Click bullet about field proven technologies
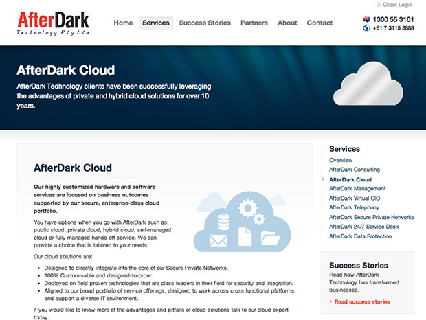The height and width of the screenshot is (320, 426). 169,283
